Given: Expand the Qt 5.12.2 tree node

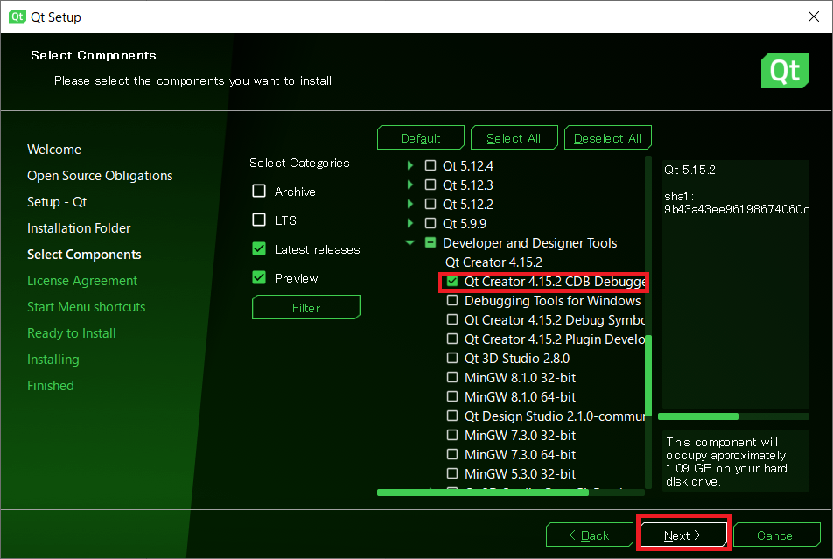Looking at the screenshot, I should click(x=410, y=204).
